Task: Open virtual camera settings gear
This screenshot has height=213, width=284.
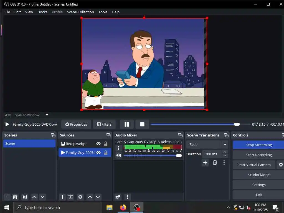Action: tap(281, 165)
